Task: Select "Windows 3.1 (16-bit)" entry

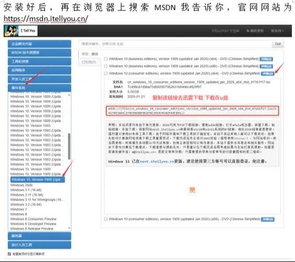Action: tap(26, 190)
